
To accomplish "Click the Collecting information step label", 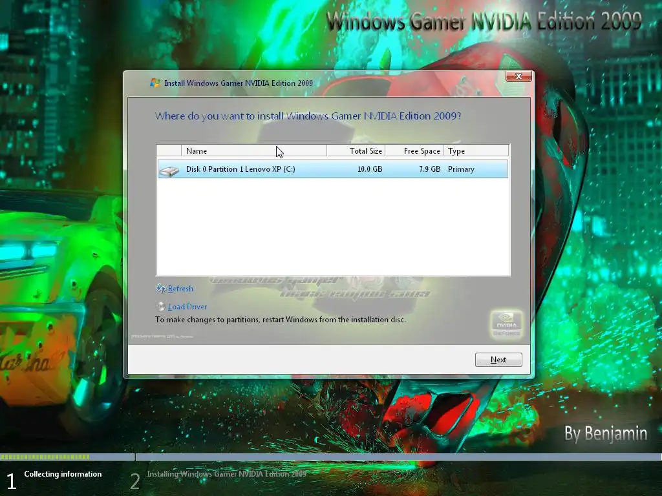I will [63, 474].
